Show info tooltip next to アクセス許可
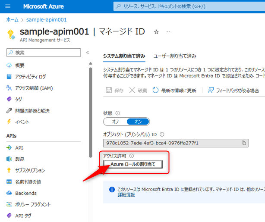265x222 pixels. [x=132, y=156]
